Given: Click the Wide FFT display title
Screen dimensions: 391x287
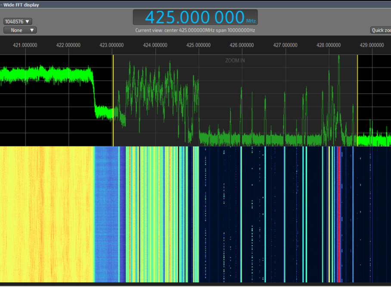Looking at the screenshot, I should (x=21, y=5).
